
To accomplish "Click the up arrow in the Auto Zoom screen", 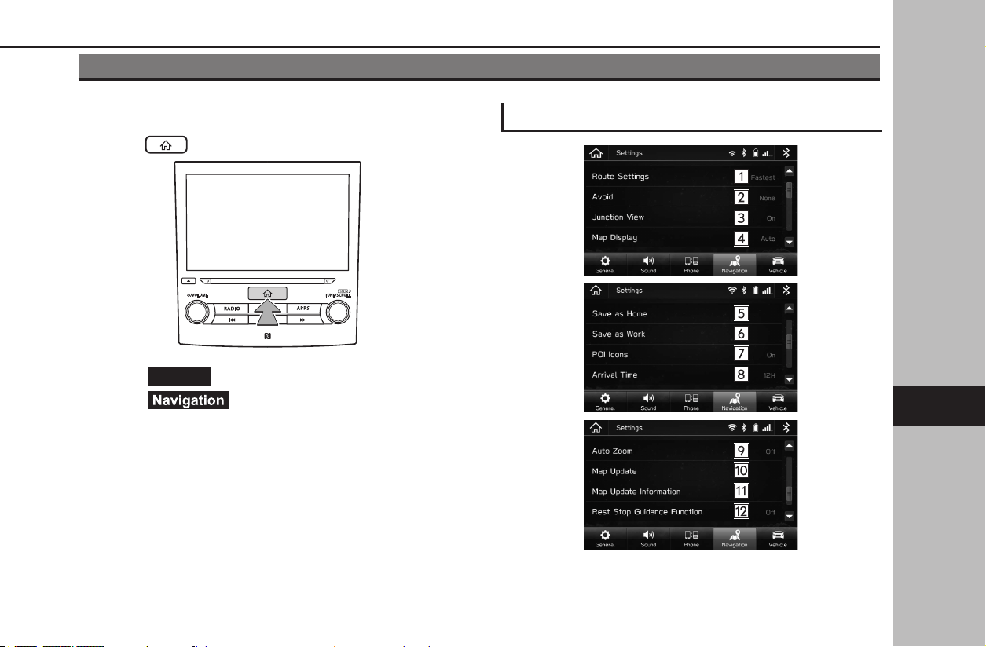I will click(x=790, y=445).
